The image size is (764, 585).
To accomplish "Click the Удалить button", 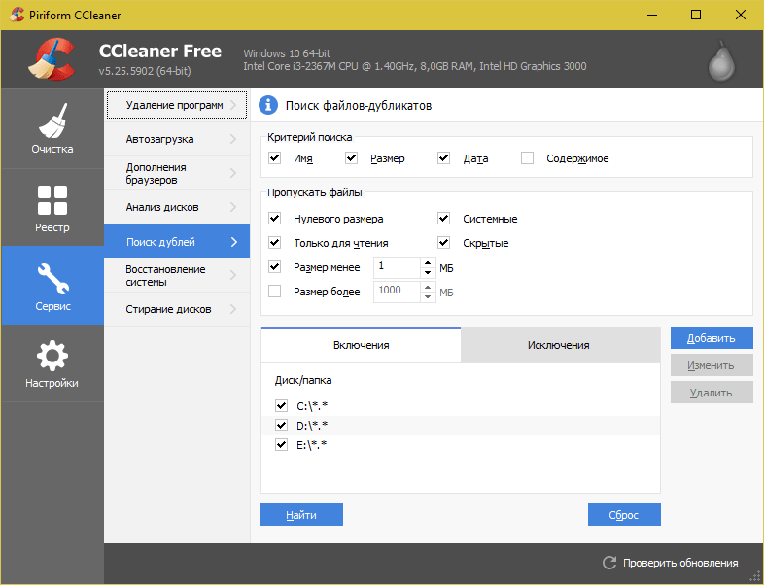I will coord(712,393).
